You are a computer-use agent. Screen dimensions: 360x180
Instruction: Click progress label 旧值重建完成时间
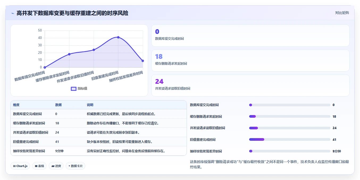coord(203,139)
